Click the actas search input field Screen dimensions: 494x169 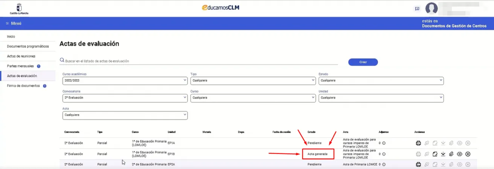[x=200, y=61]
